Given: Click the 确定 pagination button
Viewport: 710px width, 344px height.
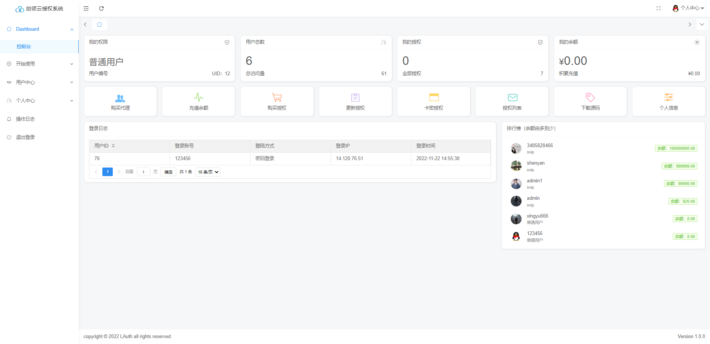Looking at the screenshot, I should tap(168, 172).
